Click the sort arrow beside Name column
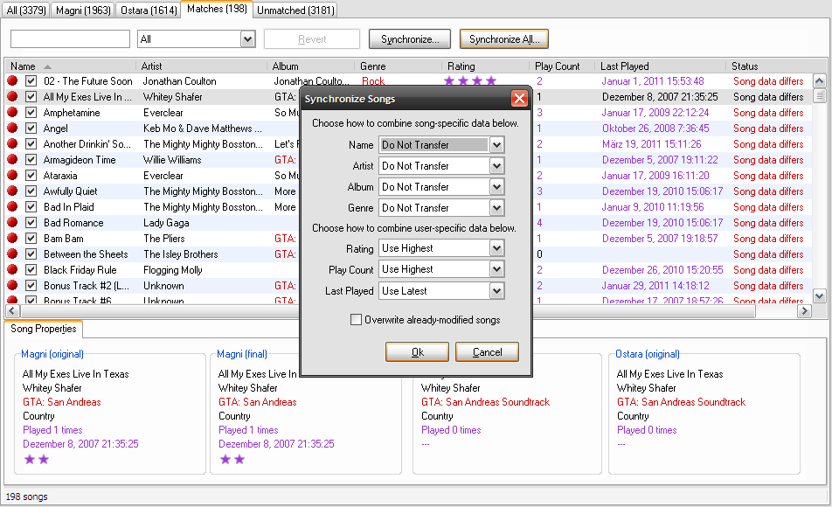The image size is (832, 507). pyautogui.click(x=47, y=67)
